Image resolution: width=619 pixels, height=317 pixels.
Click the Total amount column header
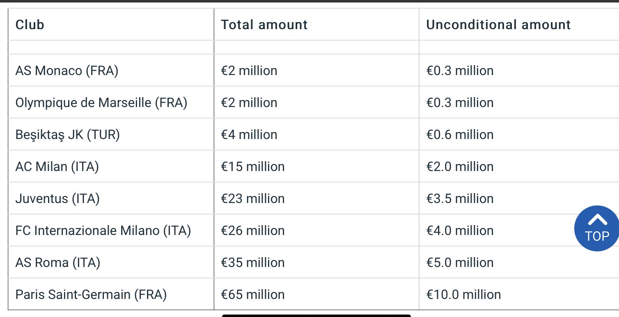tap(264, 25)
